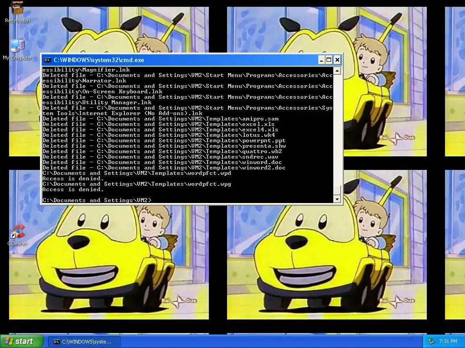This screenshot has width=465, height=348.
Task: Select the CCleaner desktop shortcut
Action: (x=18, y=235)
